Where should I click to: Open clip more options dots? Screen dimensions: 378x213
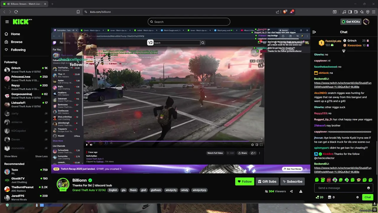tap(260, 153)
